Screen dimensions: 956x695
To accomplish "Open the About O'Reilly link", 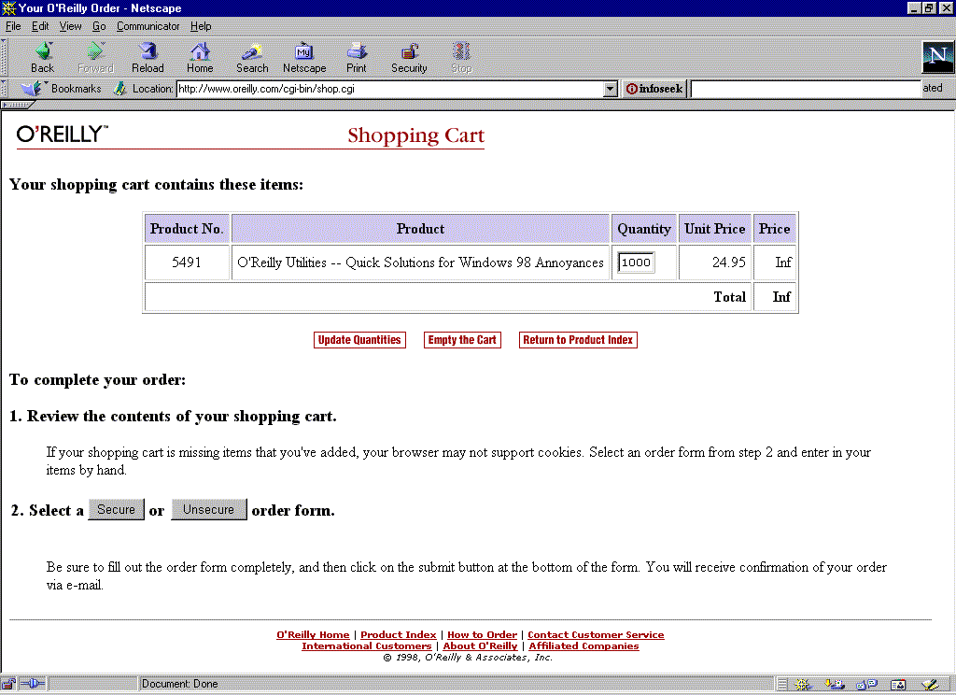I will pyautogui.click(x=480, y=646).
